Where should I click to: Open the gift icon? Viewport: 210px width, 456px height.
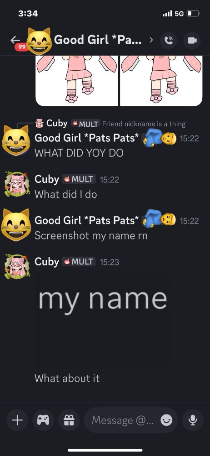[69, 420]
